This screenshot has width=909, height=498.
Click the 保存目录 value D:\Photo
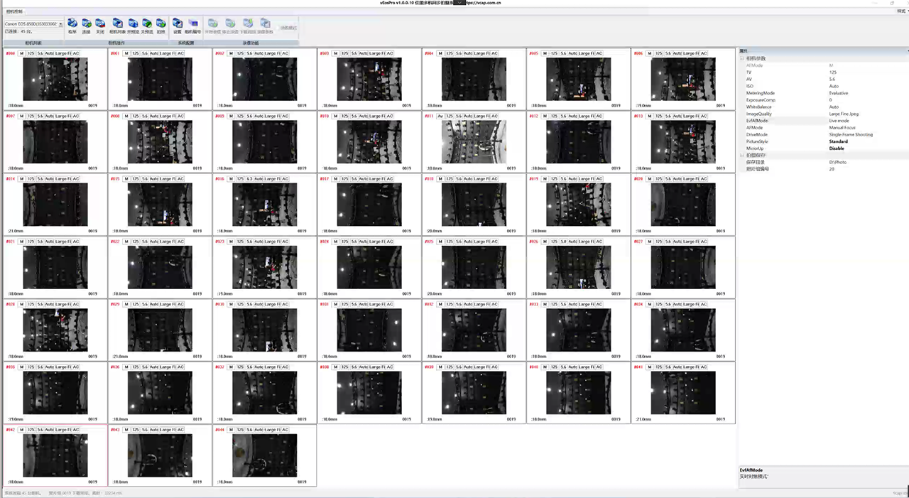pos(837,162)
